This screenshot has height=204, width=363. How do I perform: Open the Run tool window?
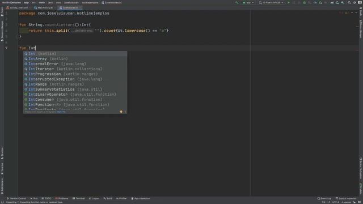(34, 198)
